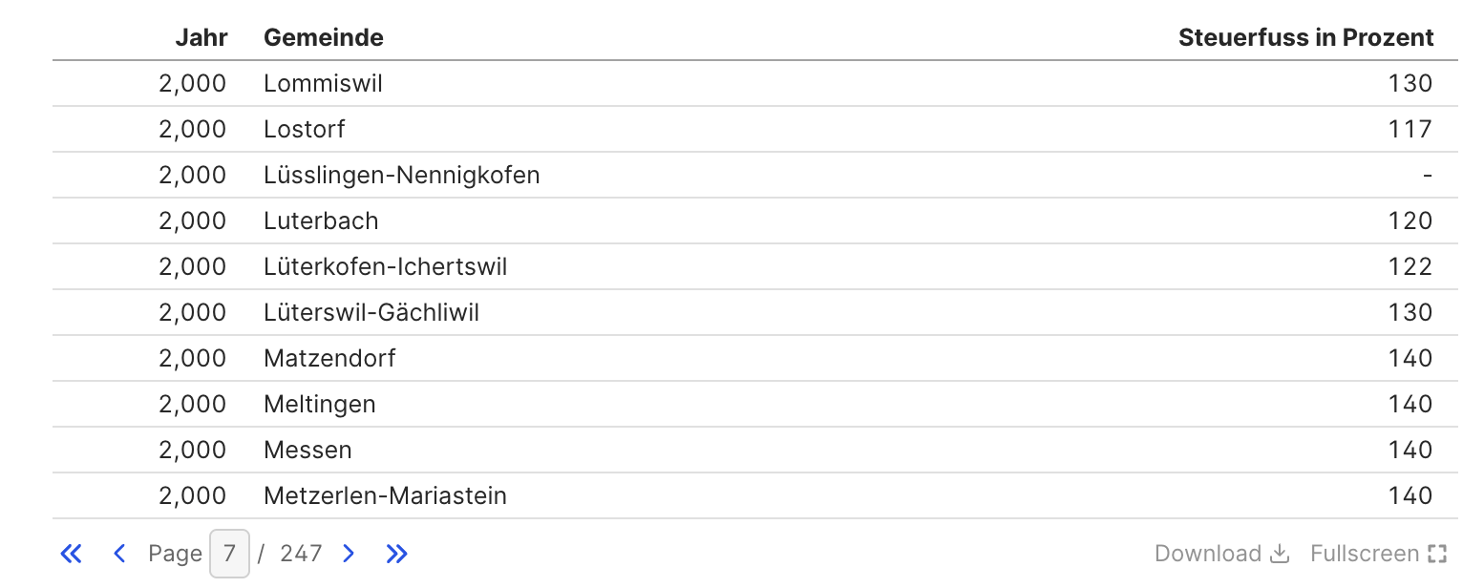Screen dimensions: 1484x588
Task: Click the download arrow icon
Action: (1281, 554)
